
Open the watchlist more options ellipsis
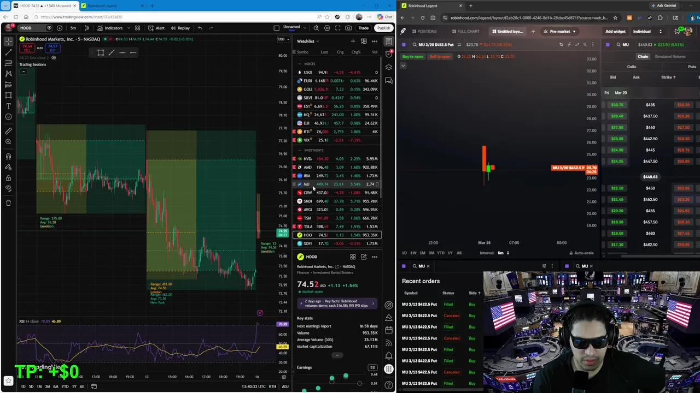(375, 41)
